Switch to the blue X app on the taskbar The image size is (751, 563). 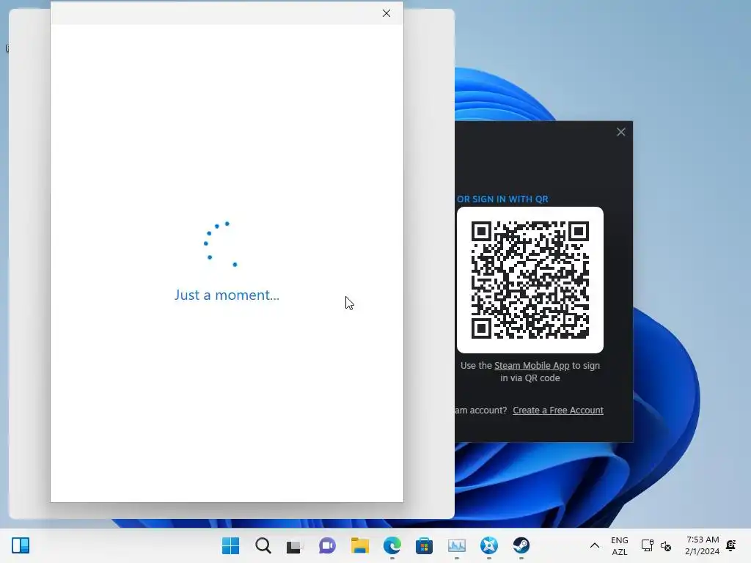(x=488, y=545)
